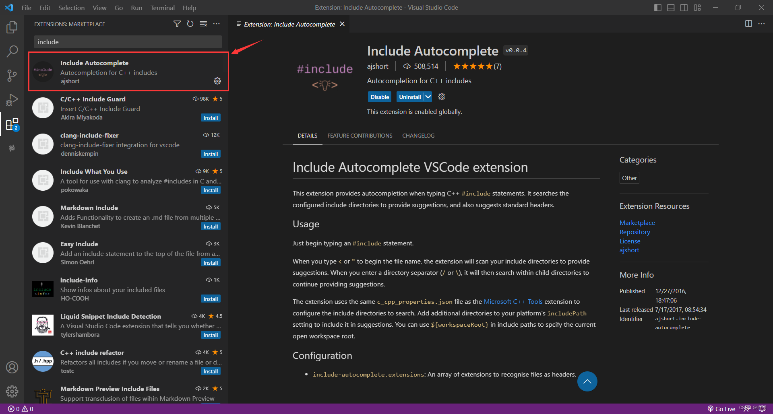Open the Run and Debug view
The image size is (773, 414).
pos(12,100)
